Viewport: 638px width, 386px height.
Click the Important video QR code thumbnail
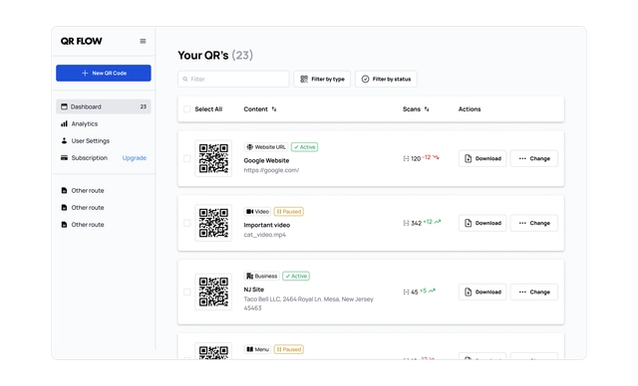(x=213, y=223)
